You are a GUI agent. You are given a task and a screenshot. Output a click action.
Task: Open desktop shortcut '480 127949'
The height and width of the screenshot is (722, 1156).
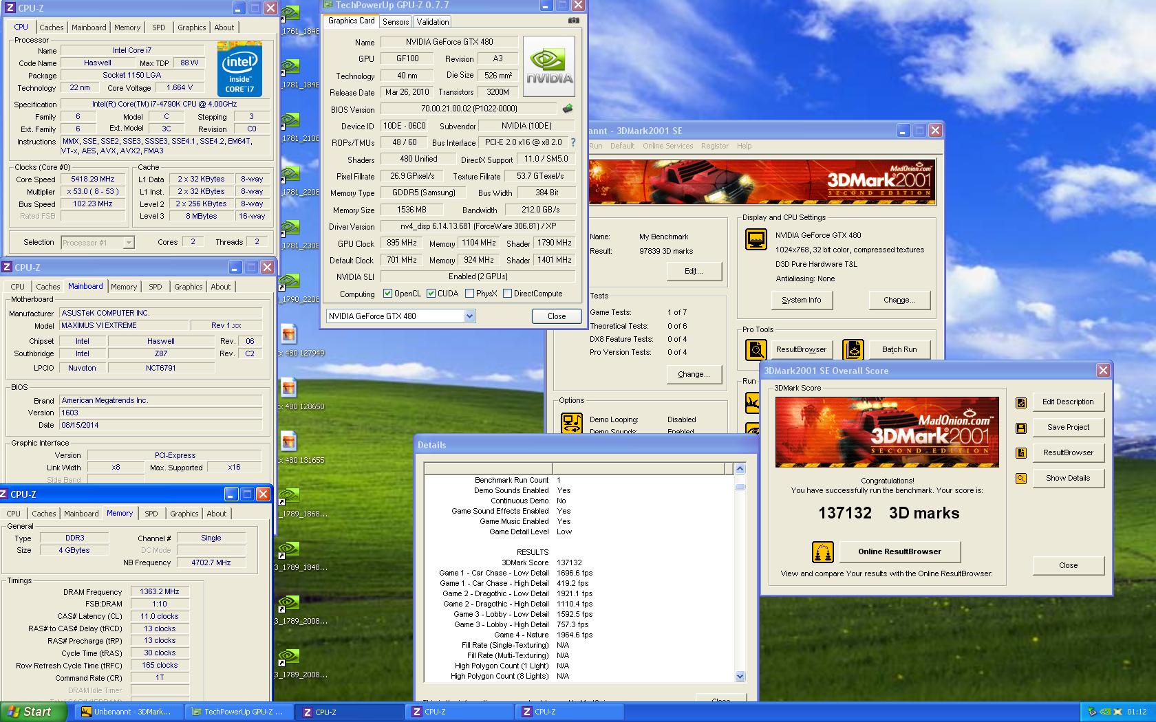pyautogui.click(x=289, y=333)
